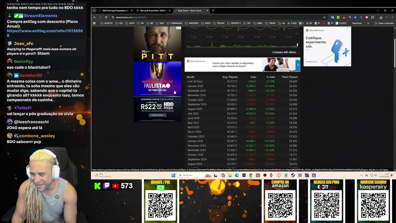
Task: Open the volume icon in system tray
Action: 375,175
